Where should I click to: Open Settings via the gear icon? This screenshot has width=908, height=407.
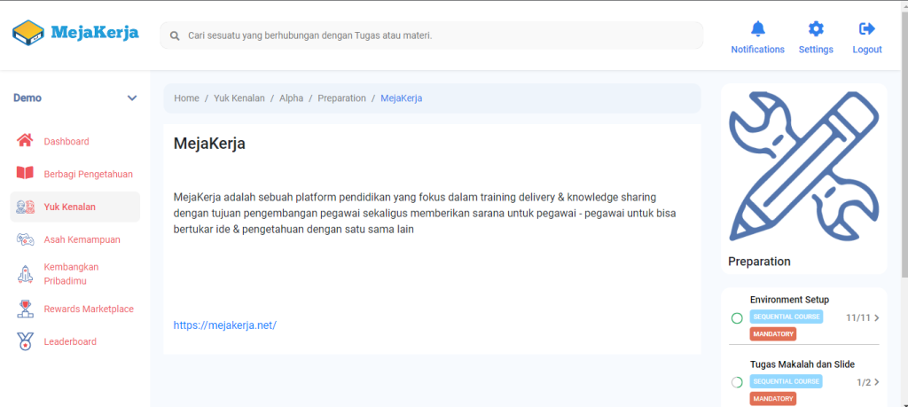click(x=816, y=28)
